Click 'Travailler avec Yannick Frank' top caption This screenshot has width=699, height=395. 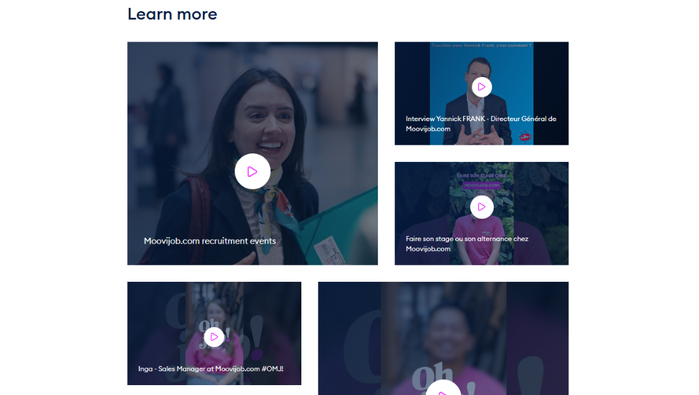pyautogui.click(x=481, y=45)
